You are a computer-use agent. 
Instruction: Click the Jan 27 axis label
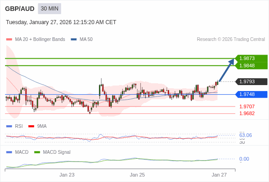pyautogui.click(x=219, y=175)
